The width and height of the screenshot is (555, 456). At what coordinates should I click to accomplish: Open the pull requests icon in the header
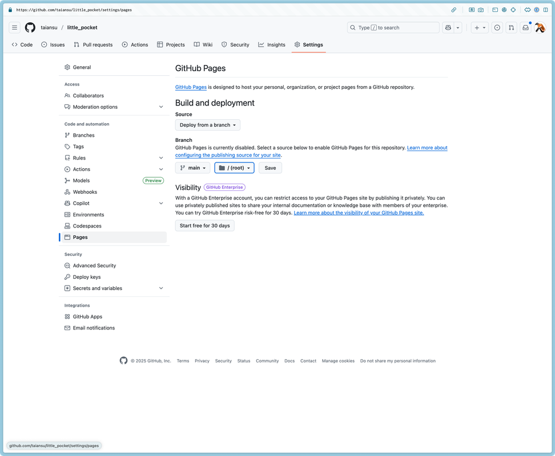pyautogui.click(x=511, y=27)
